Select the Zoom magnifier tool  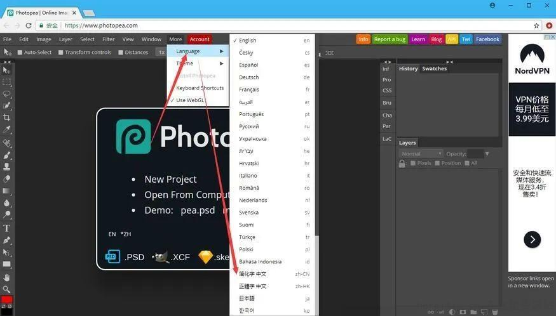(x=7, y=289)
